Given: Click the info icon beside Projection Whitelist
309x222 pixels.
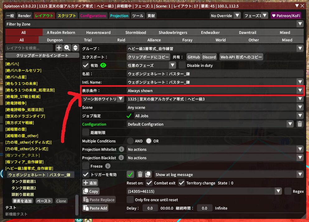Looking at the screenshot, I should click(121, 150).
